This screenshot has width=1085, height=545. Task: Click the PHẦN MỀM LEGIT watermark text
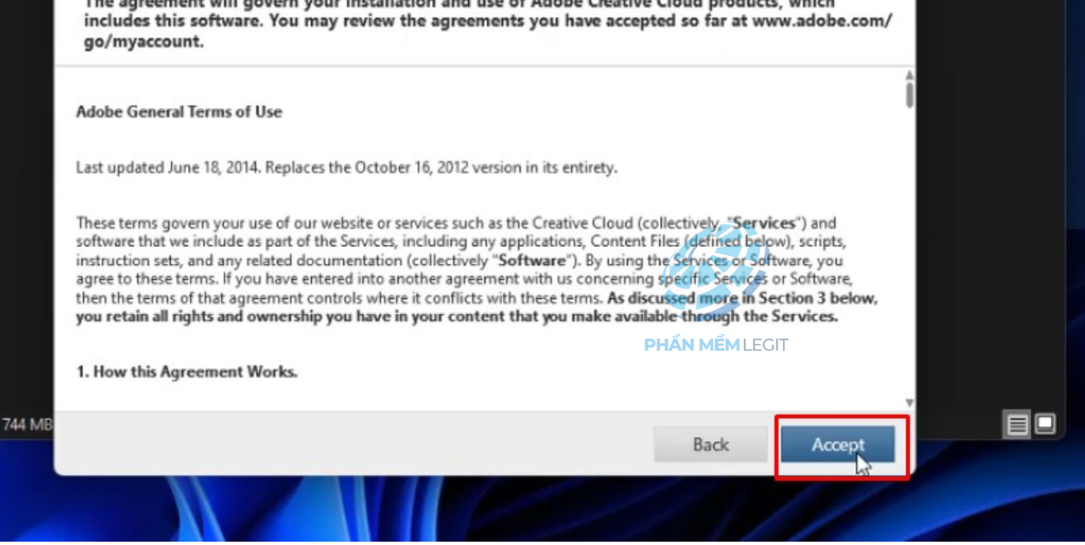716,345
